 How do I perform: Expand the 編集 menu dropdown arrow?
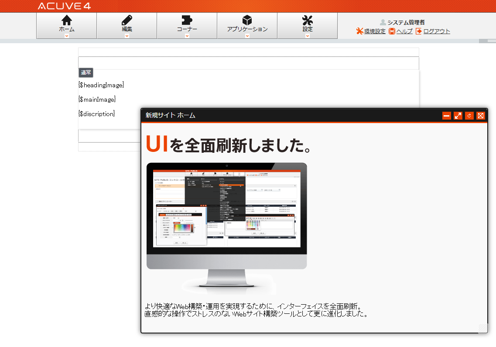(127, 36)
